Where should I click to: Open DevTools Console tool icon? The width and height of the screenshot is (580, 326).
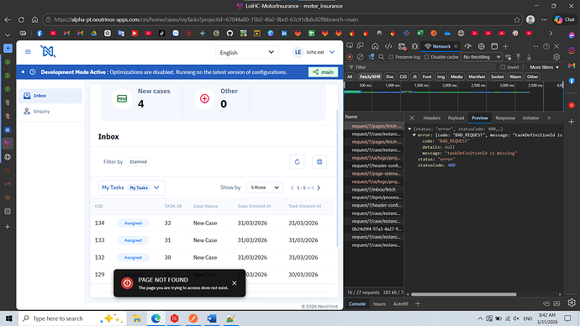(402, 46)
